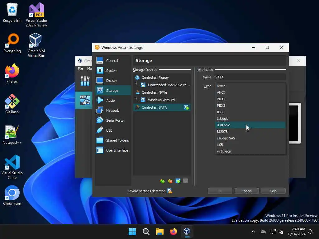Image resolution: width=319 pixels, height=239 pixels.
Task: Open Audio settings category
Action: [x=113, y=101]
